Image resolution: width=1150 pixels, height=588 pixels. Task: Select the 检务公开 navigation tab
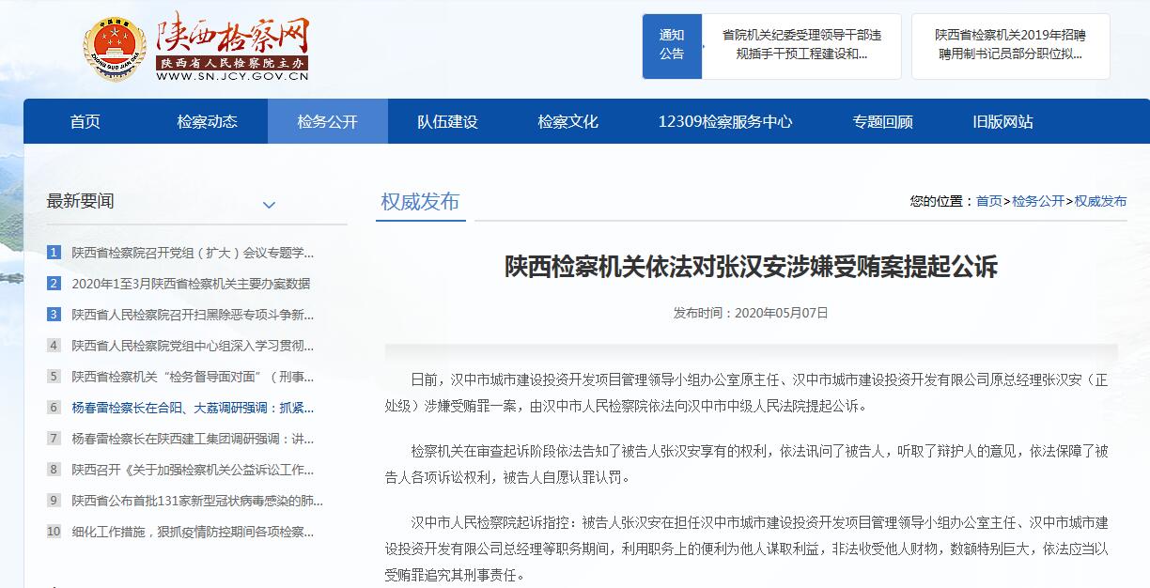pos(327,121)
